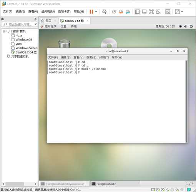Click the second CD/DVD status bar icon

[x=163, y=190]
